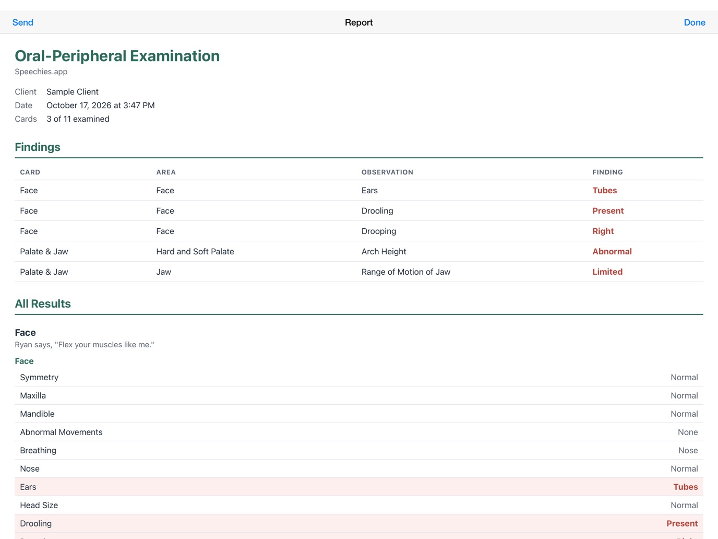Click the Speechies.app subtitle
The height and width of the screenshot is (539, 718).
pyautogui.click(x=41, y=72)
